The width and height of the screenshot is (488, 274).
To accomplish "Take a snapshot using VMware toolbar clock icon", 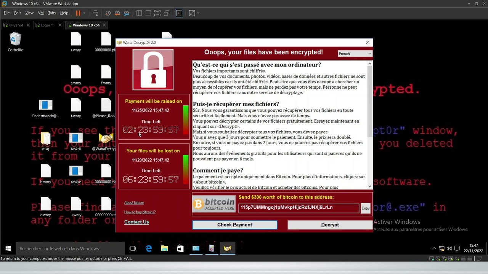I will (x=108, y=13).
